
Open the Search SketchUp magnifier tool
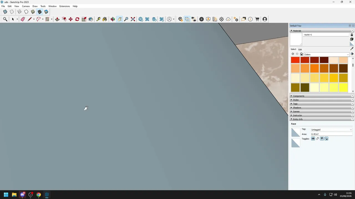point(5,19)
